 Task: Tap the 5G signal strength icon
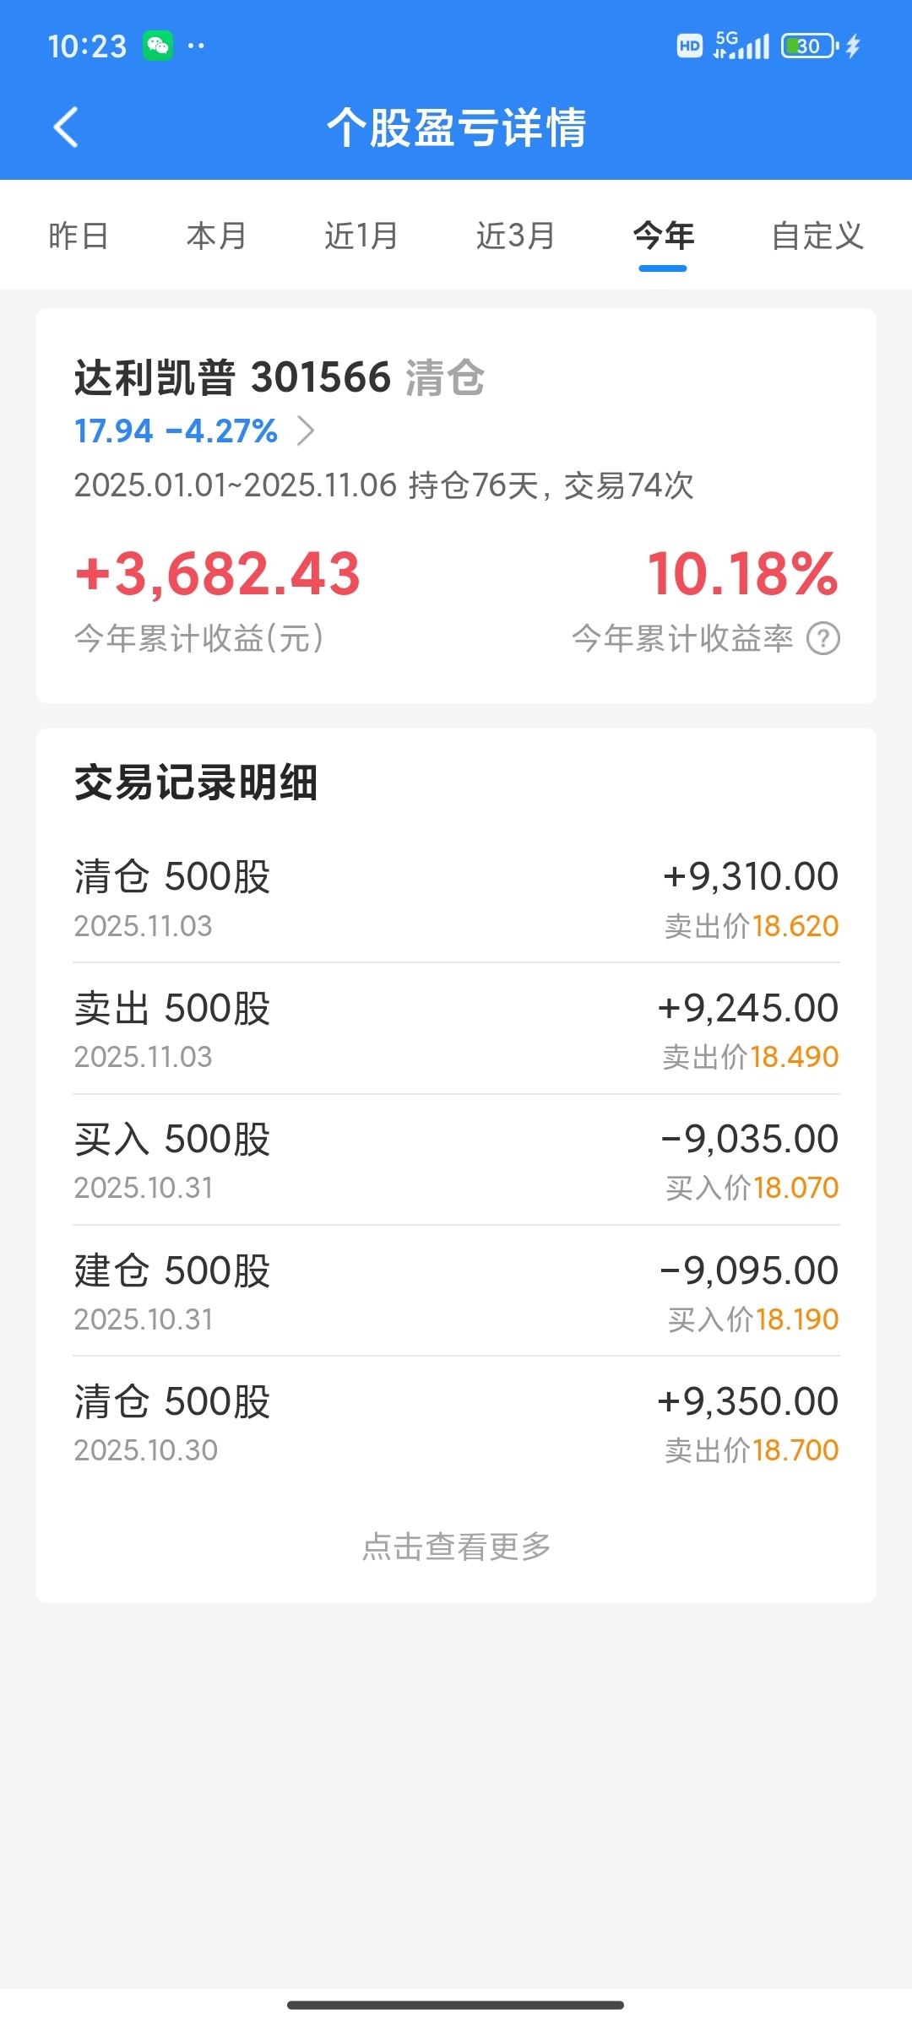[x=741, y=46]
